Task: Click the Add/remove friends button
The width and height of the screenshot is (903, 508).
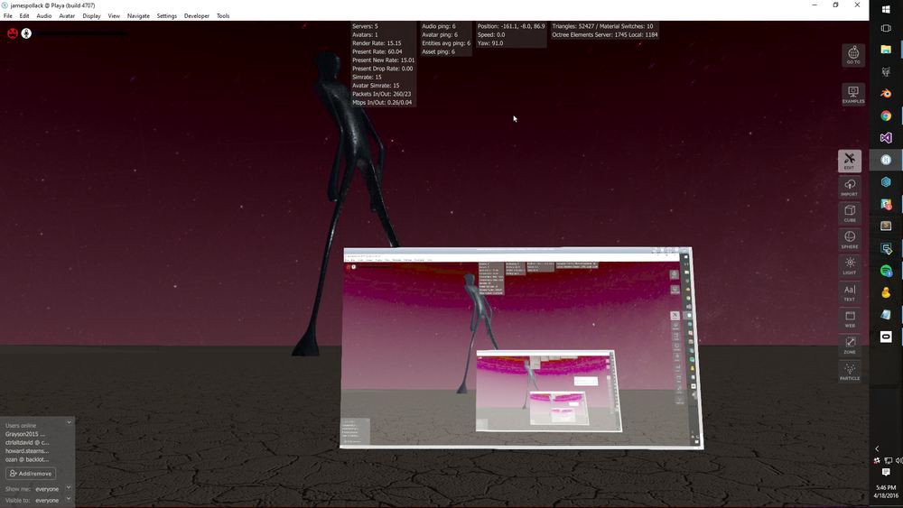Action: tap(31, 474)
